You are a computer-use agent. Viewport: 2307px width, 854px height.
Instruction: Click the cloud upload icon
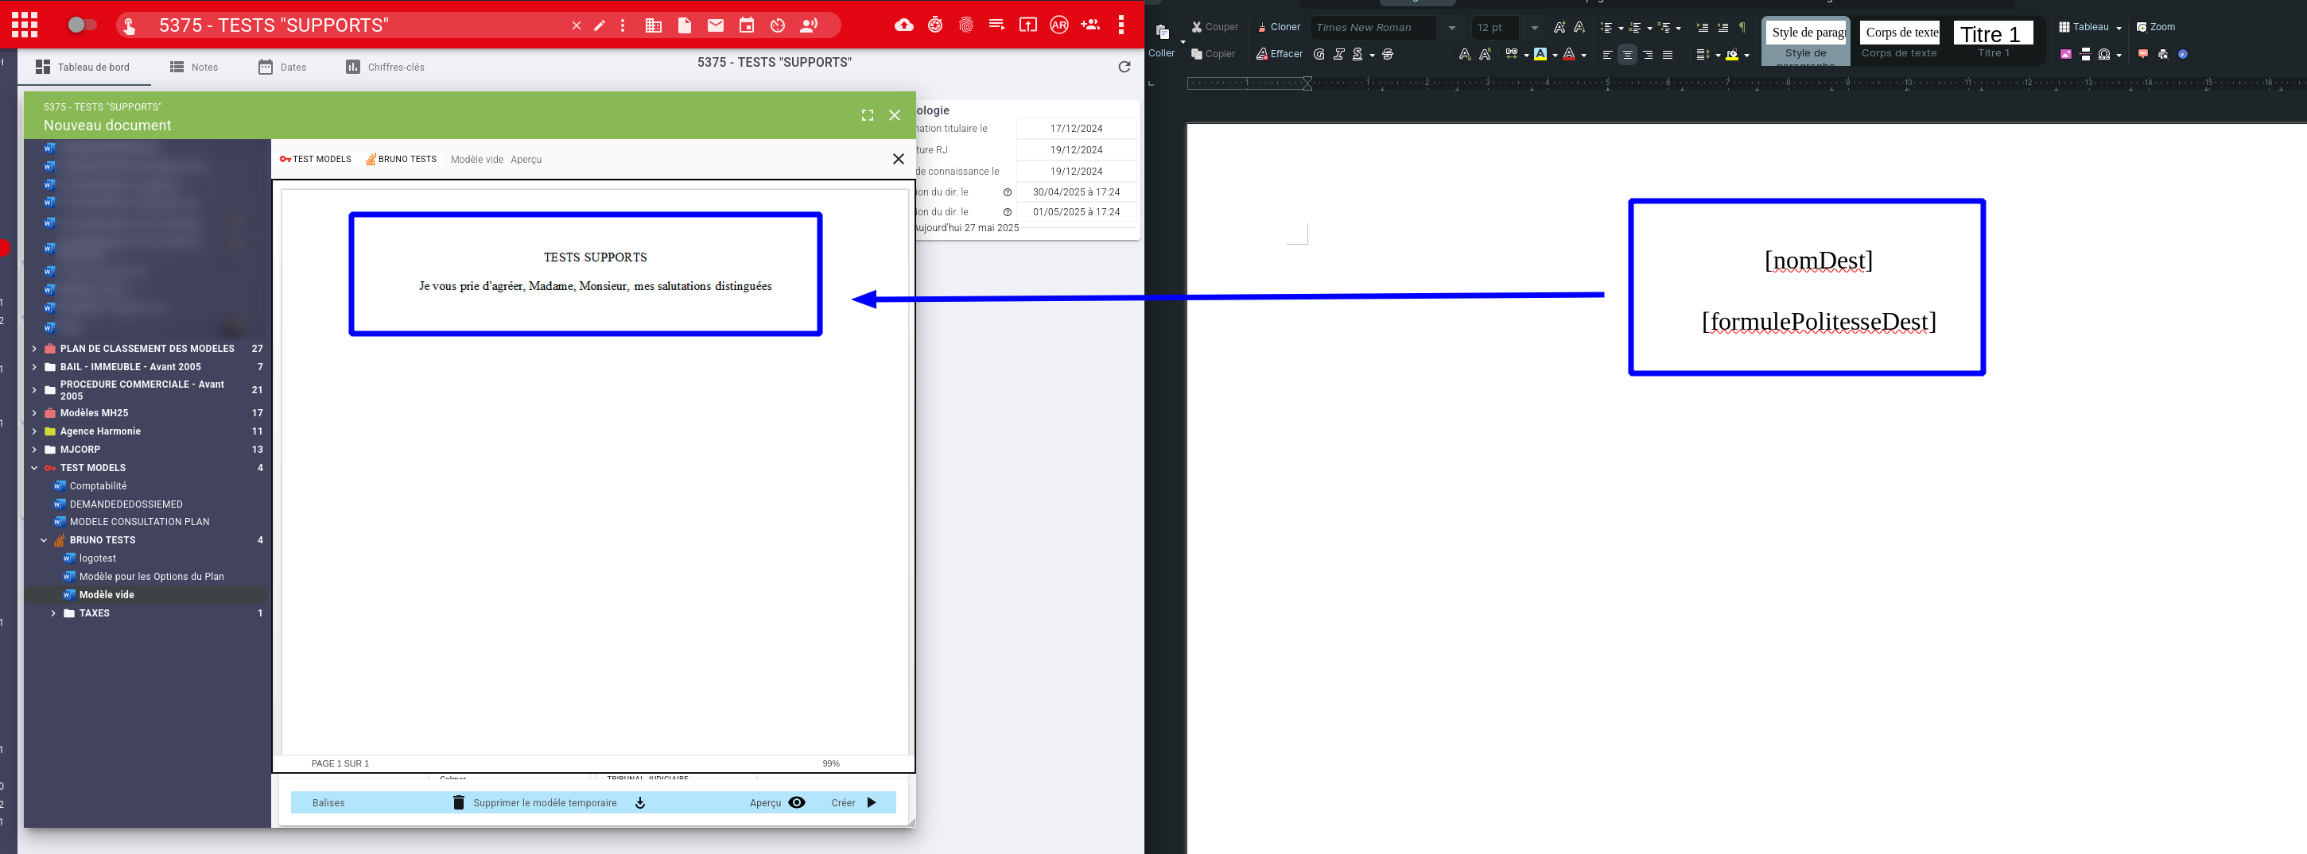click(x=903, y=25)
